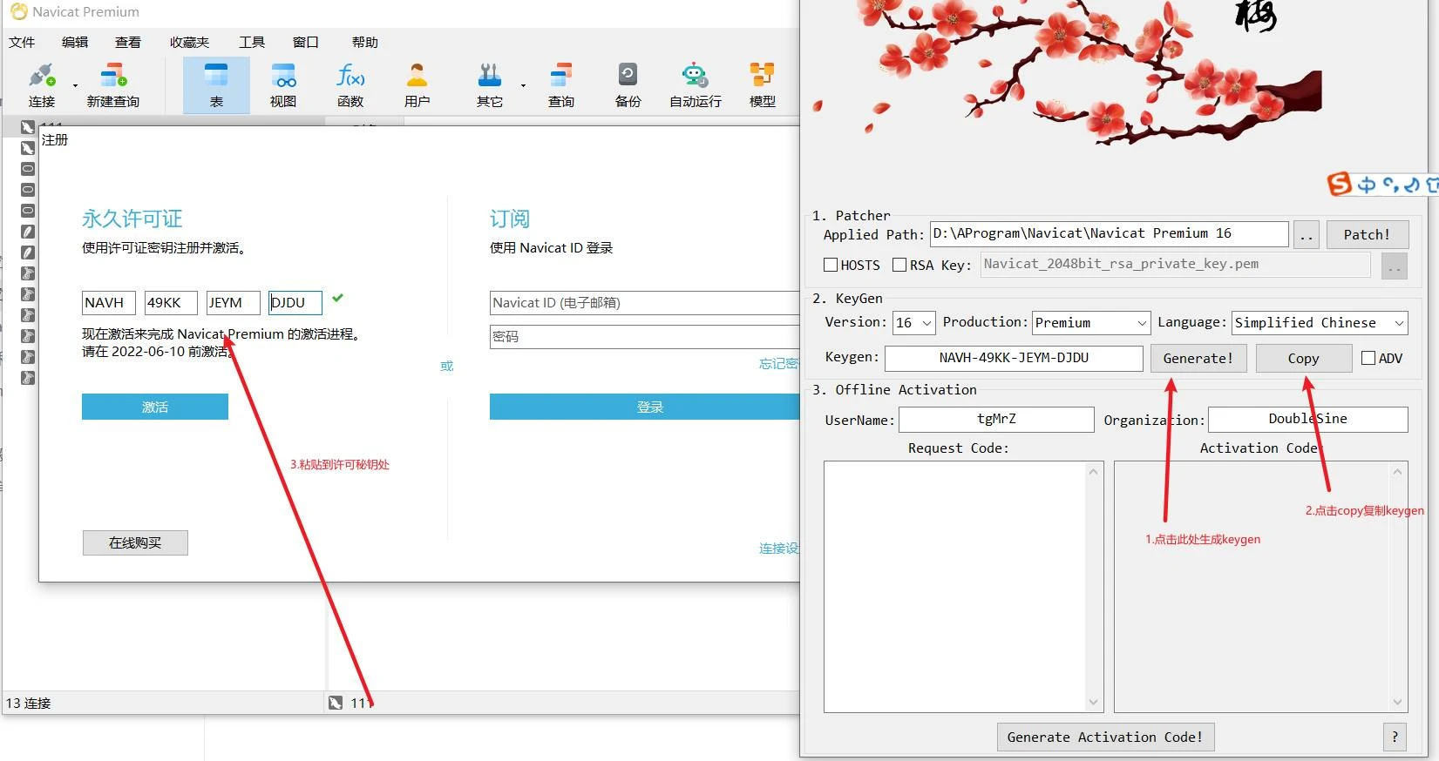The image size is (1439, 761).
Task: Select the 表 (Table) toolbar icon
Action: pyautogui.click(x=216, y=84)
